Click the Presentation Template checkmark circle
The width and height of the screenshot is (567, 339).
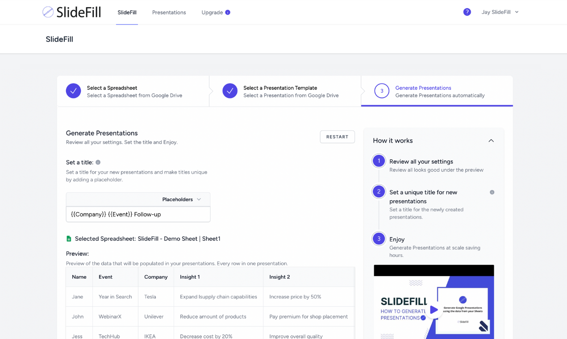pyautogui.click(x=230, y=91)
